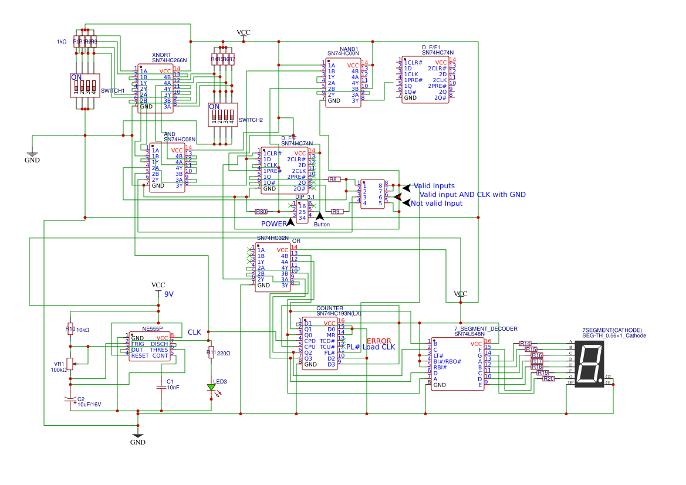
Task: Select the blue "CLK" net label
Action: (195, 333)
